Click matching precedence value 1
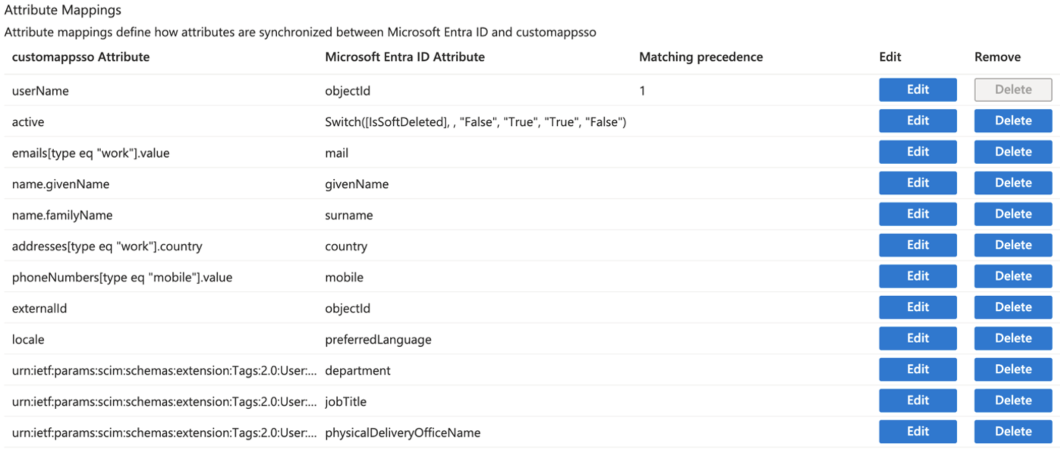Viewport: 1064px width, 459px height. coord(642,91)
